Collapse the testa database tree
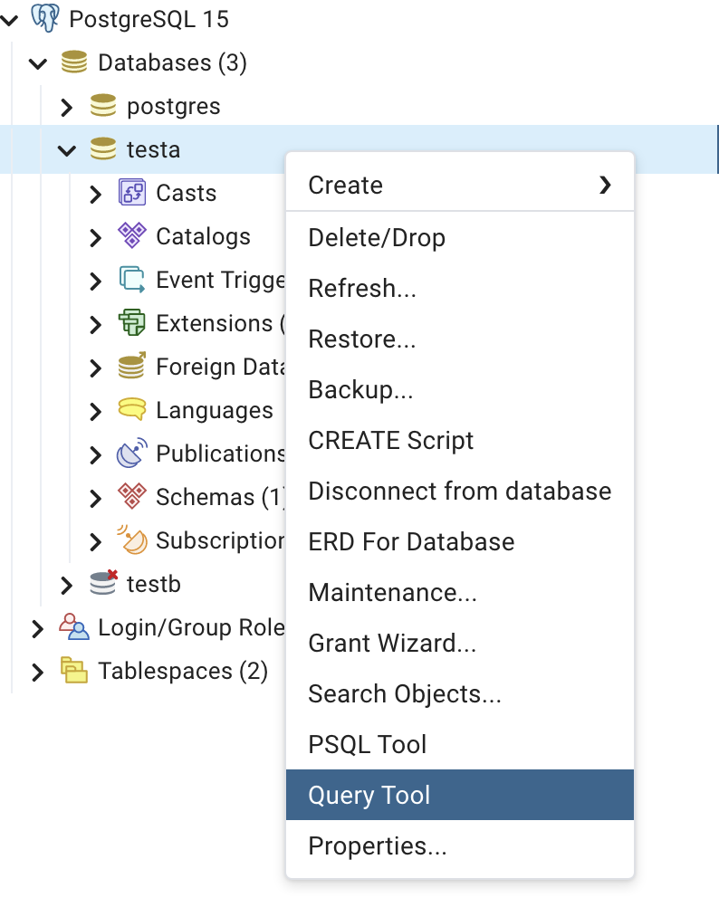The image size is (719, 907). 66,150
